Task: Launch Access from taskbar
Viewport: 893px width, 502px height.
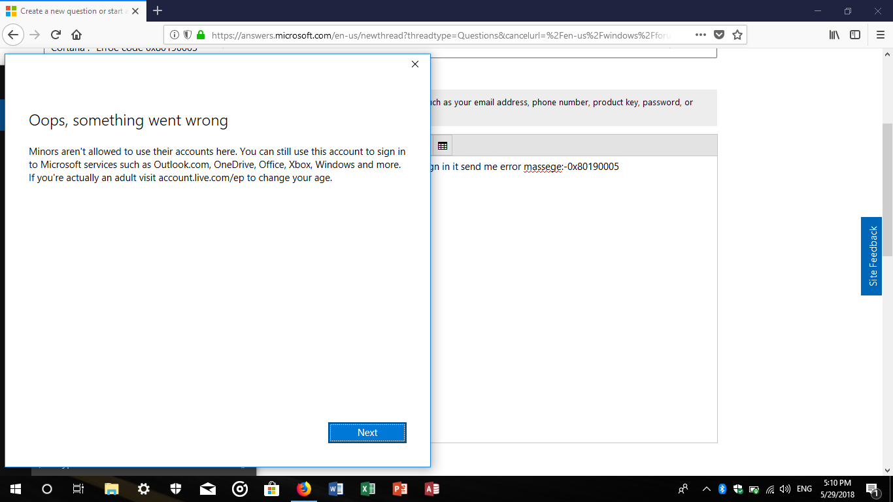Action: [x=432, y=489]
